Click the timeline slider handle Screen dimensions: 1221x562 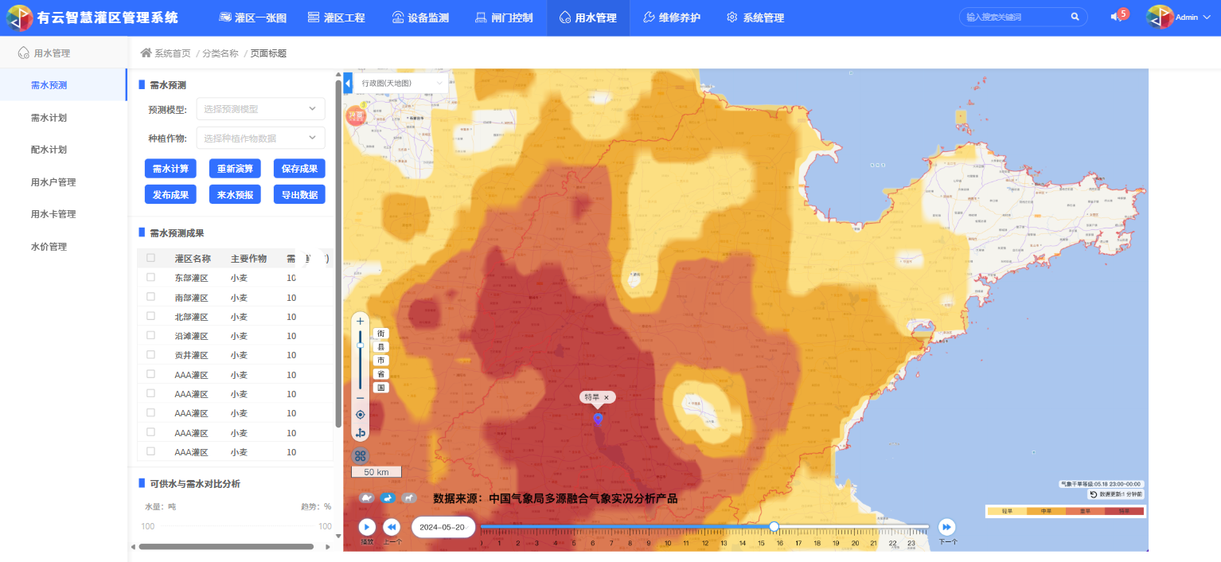(774, 526)
